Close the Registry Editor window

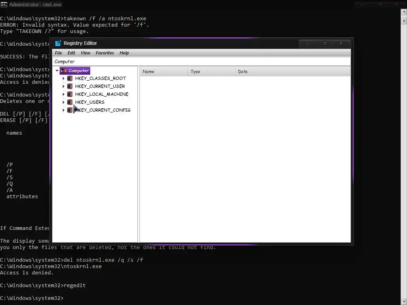pos(341,44)
